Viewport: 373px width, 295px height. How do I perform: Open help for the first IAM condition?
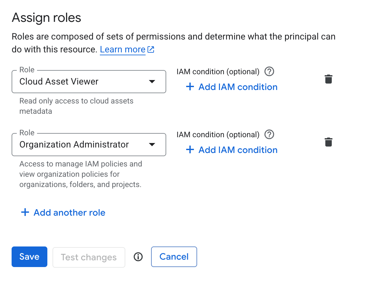click(x=269, y=72)
